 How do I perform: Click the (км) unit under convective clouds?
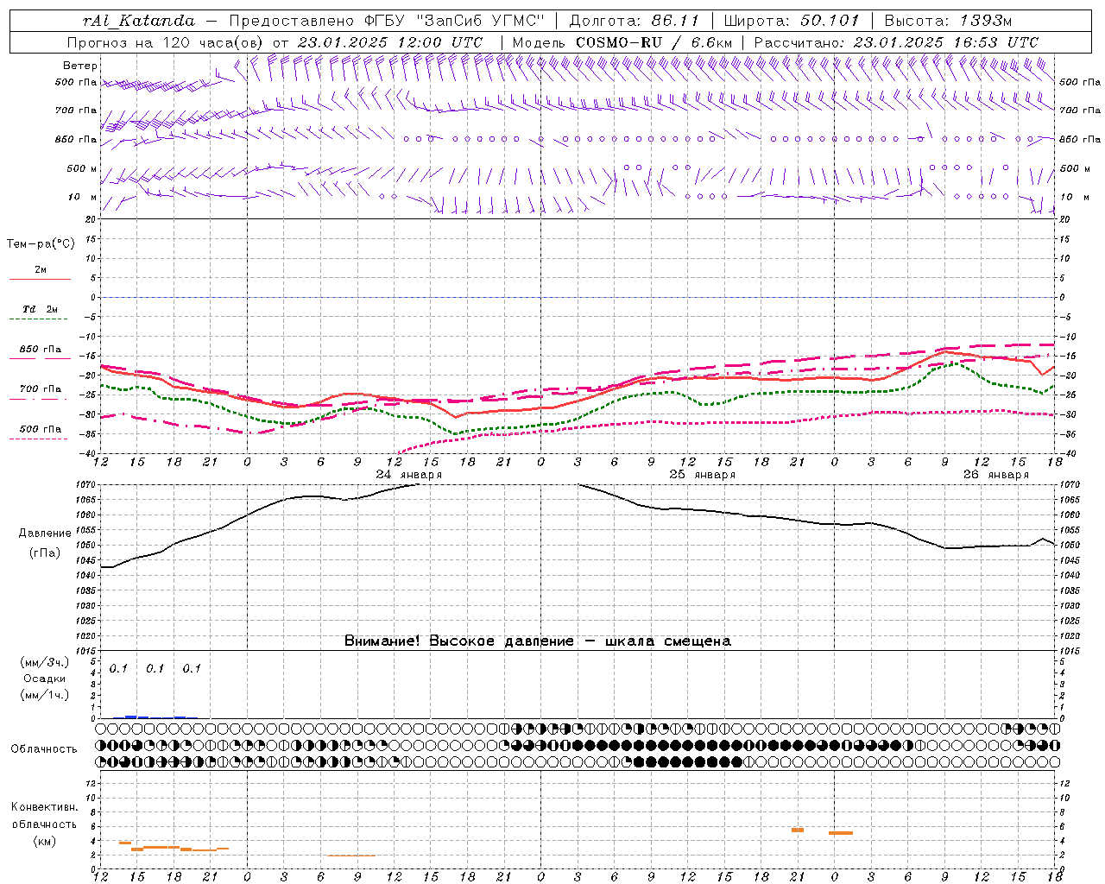44,841
